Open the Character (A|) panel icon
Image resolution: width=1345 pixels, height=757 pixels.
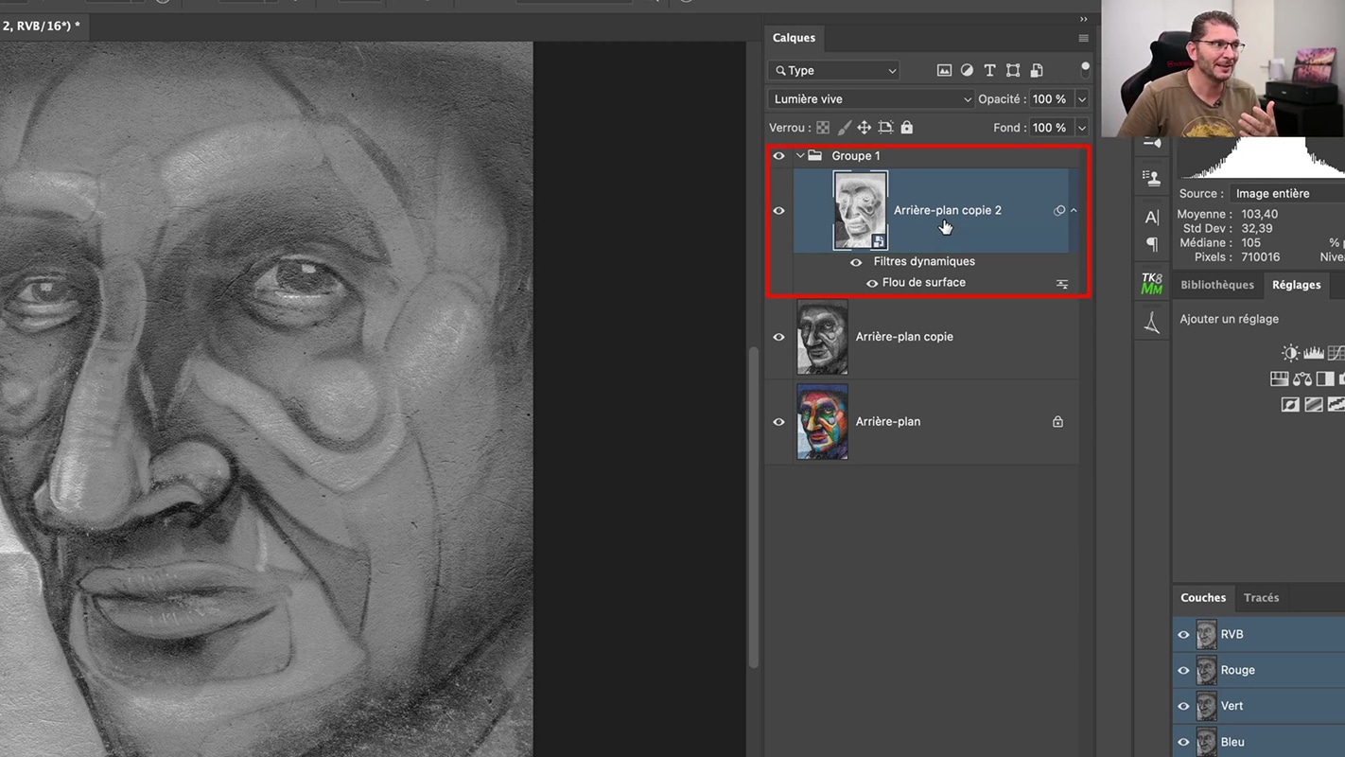click(1151, 217)
